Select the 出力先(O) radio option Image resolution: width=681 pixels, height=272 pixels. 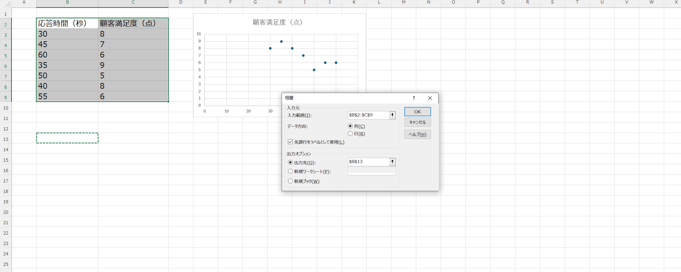[x=290, y=162]
